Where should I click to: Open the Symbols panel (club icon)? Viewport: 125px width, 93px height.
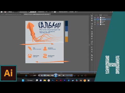tap(92, 20)
